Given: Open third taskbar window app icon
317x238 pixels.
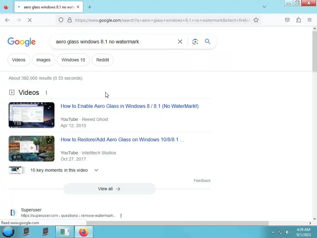Looking at the screenshot, I should (65, 232).
